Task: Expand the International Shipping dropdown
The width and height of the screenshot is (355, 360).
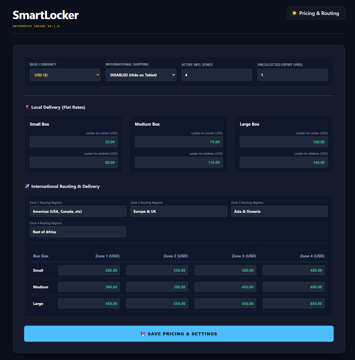Action: point(141,75)
